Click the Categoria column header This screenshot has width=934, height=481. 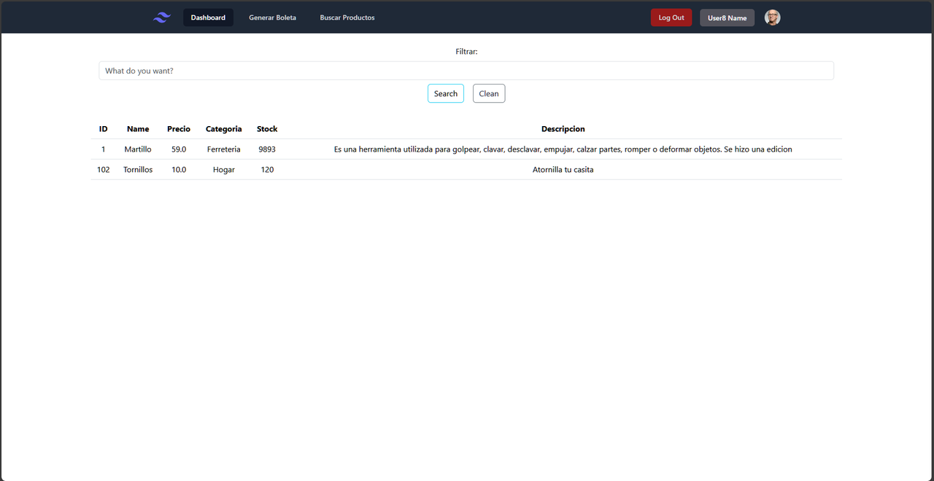223,128
